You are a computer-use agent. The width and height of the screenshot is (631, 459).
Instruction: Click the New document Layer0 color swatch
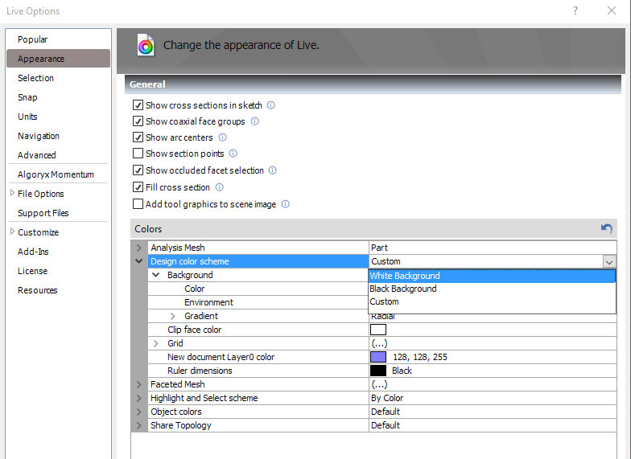(378, 357)
